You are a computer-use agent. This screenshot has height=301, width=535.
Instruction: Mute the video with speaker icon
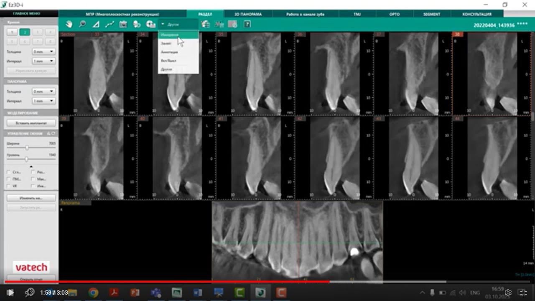[x=30, y=293]
